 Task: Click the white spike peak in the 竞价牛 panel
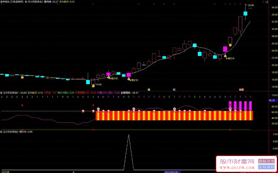pyautogui.click(x=128, y=135)
